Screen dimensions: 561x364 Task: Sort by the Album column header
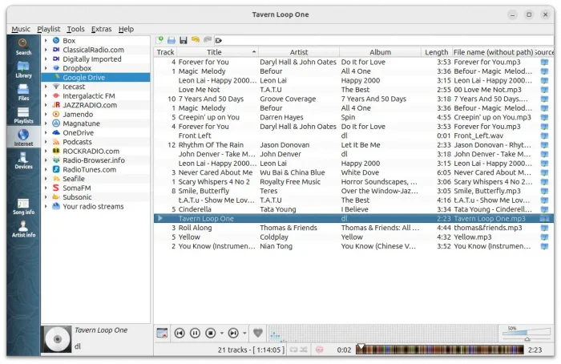380,52
